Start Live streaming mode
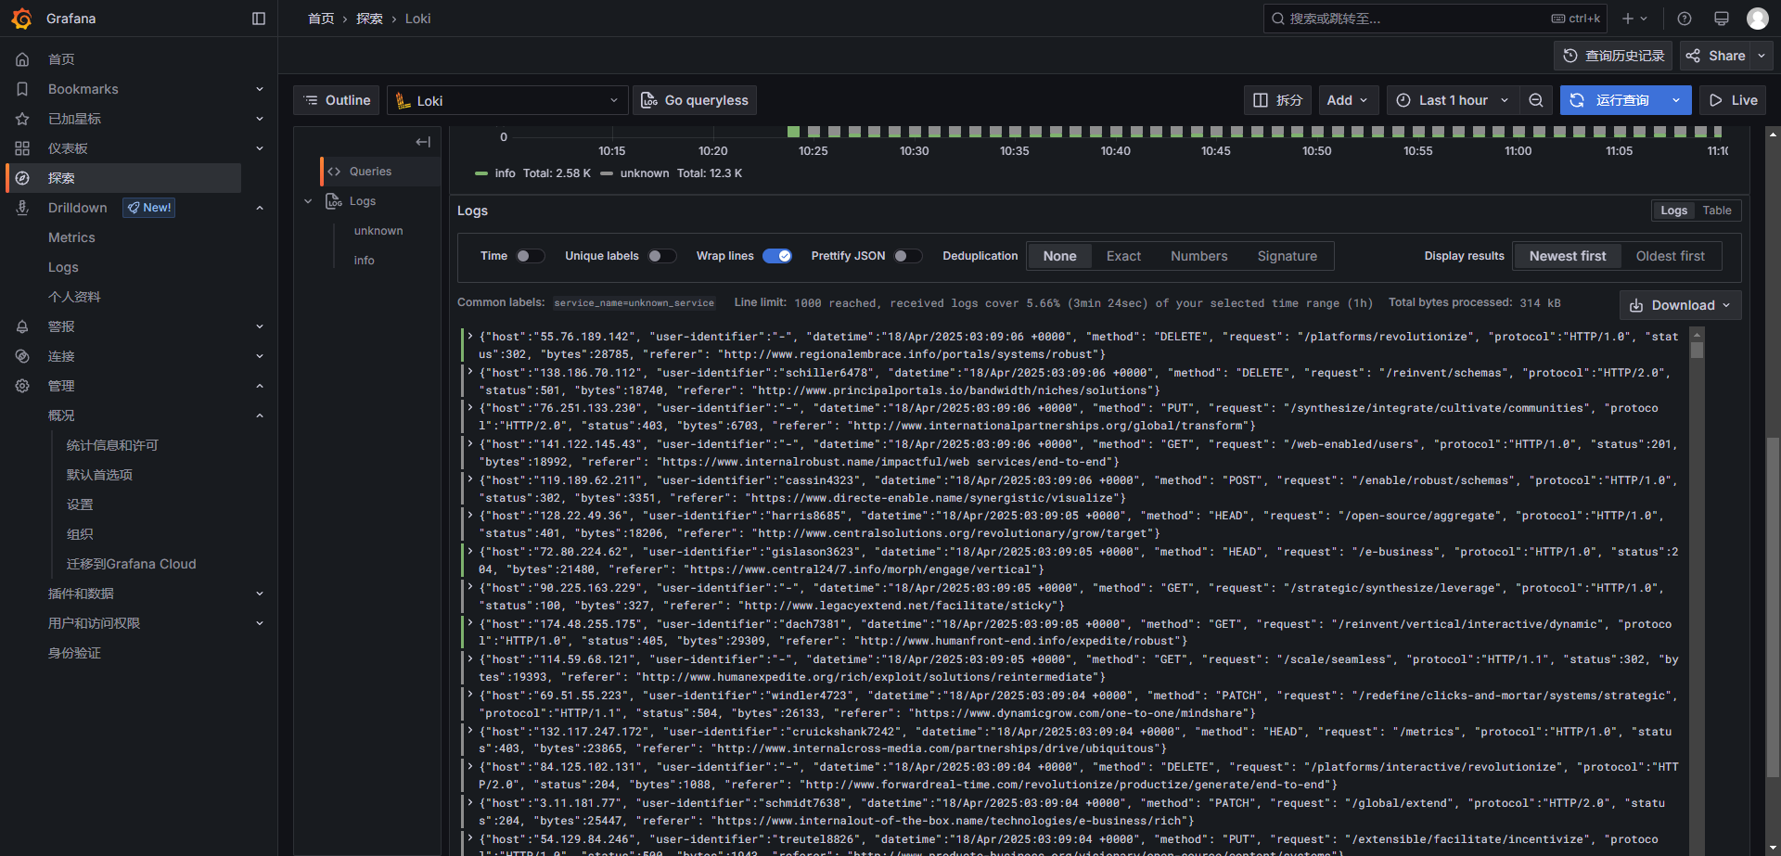The width and height of the screenshot is (1781, 856). pos(1733,100)
